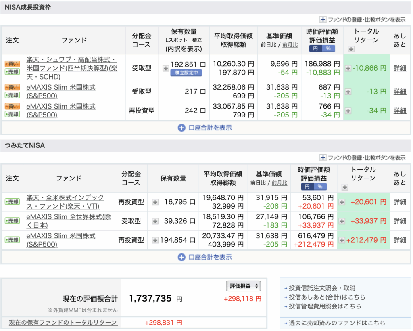The width and height of the screenshot is (413, 331).
Task: Expand total return details for +20,601円
Action: [342, 202]
